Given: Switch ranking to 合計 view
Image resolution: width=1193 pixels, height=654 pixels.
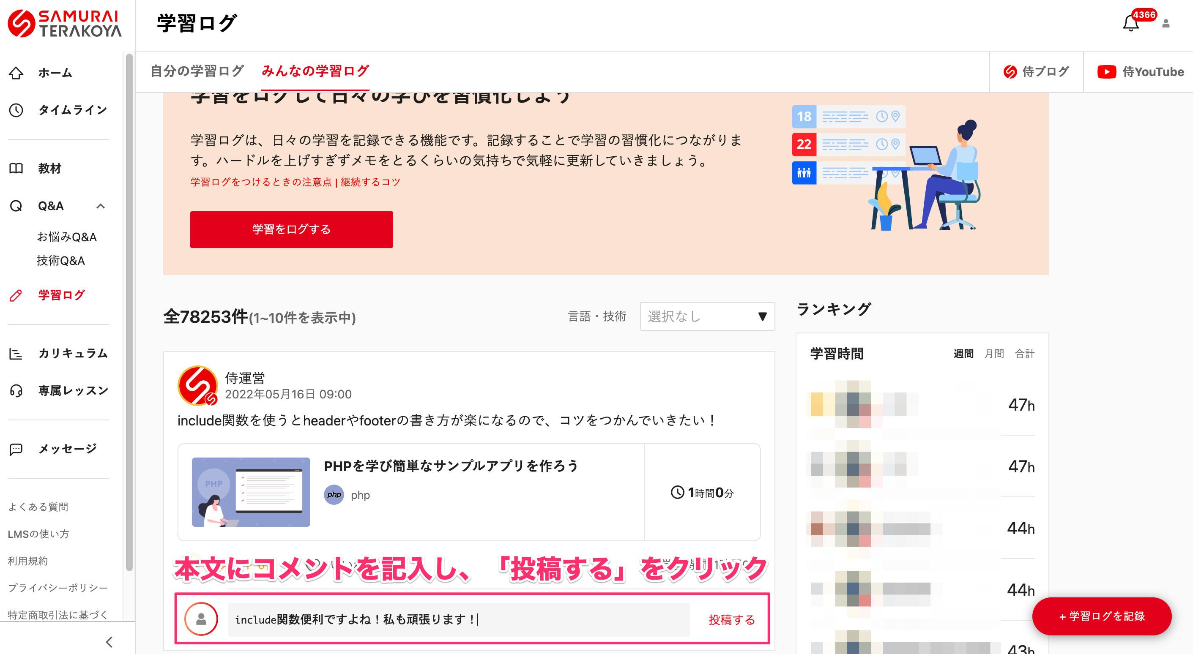Looking at the screenshot, I should [x=1027, y=353].
